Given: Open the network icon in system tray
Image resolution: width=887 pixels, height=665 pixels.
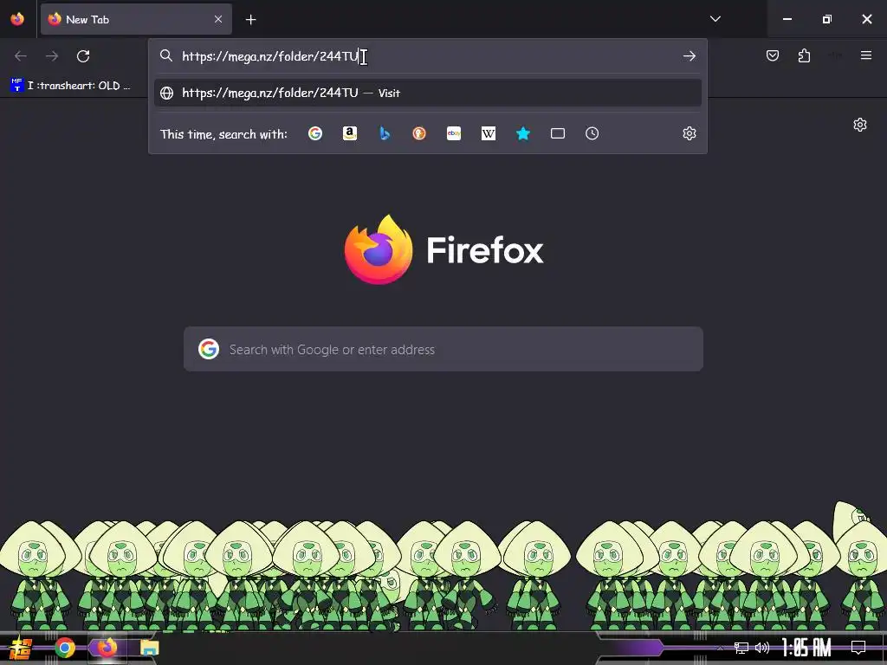Looking at the screenshot, I should [x=741, y=648].
